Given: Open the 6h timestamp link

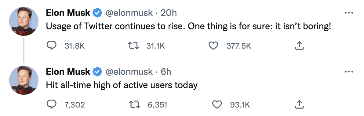Looking at the screenshot, I should coord(166,72).
